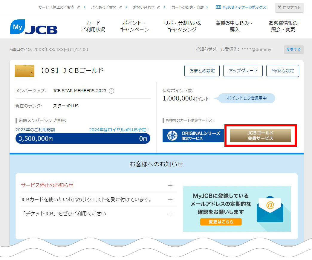Expand the サービス停止のお知らせ notice
This screenshot has width=312, height=260.
(x=170, y=185)
